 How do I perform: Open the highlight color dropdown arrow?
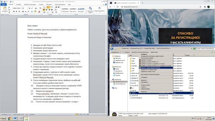click(x=37, y=12)
